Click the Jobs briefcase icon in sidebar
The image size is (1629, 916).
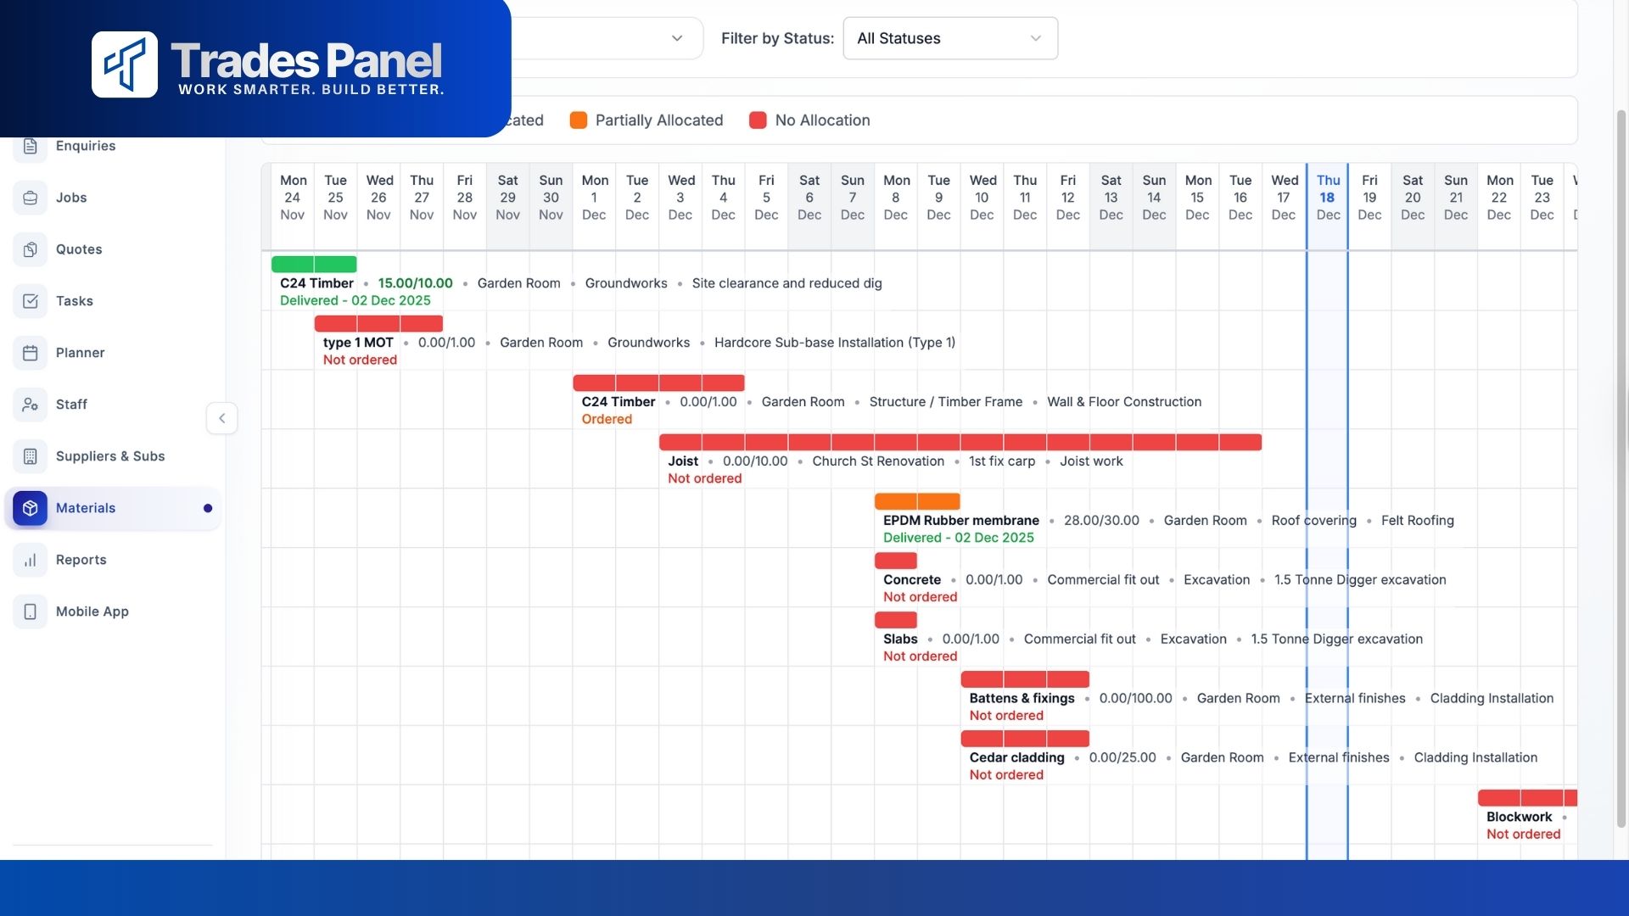click(31, 198)
